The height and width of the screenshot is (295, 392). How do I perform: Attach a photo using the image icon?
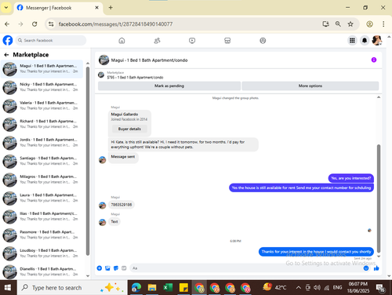click(x=107, y=268)
